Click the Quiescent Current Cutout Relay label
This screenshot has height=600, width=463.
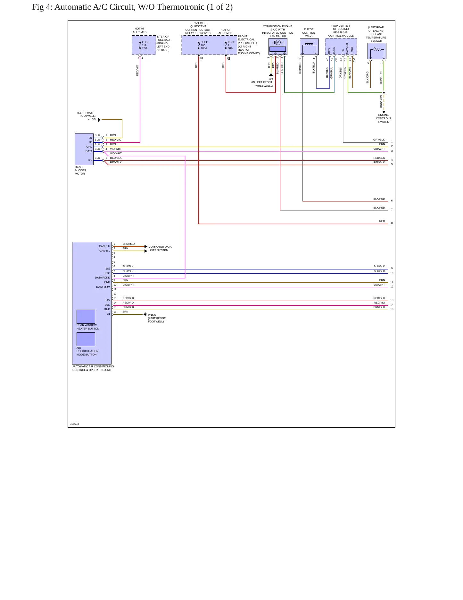tap(198, 28)
